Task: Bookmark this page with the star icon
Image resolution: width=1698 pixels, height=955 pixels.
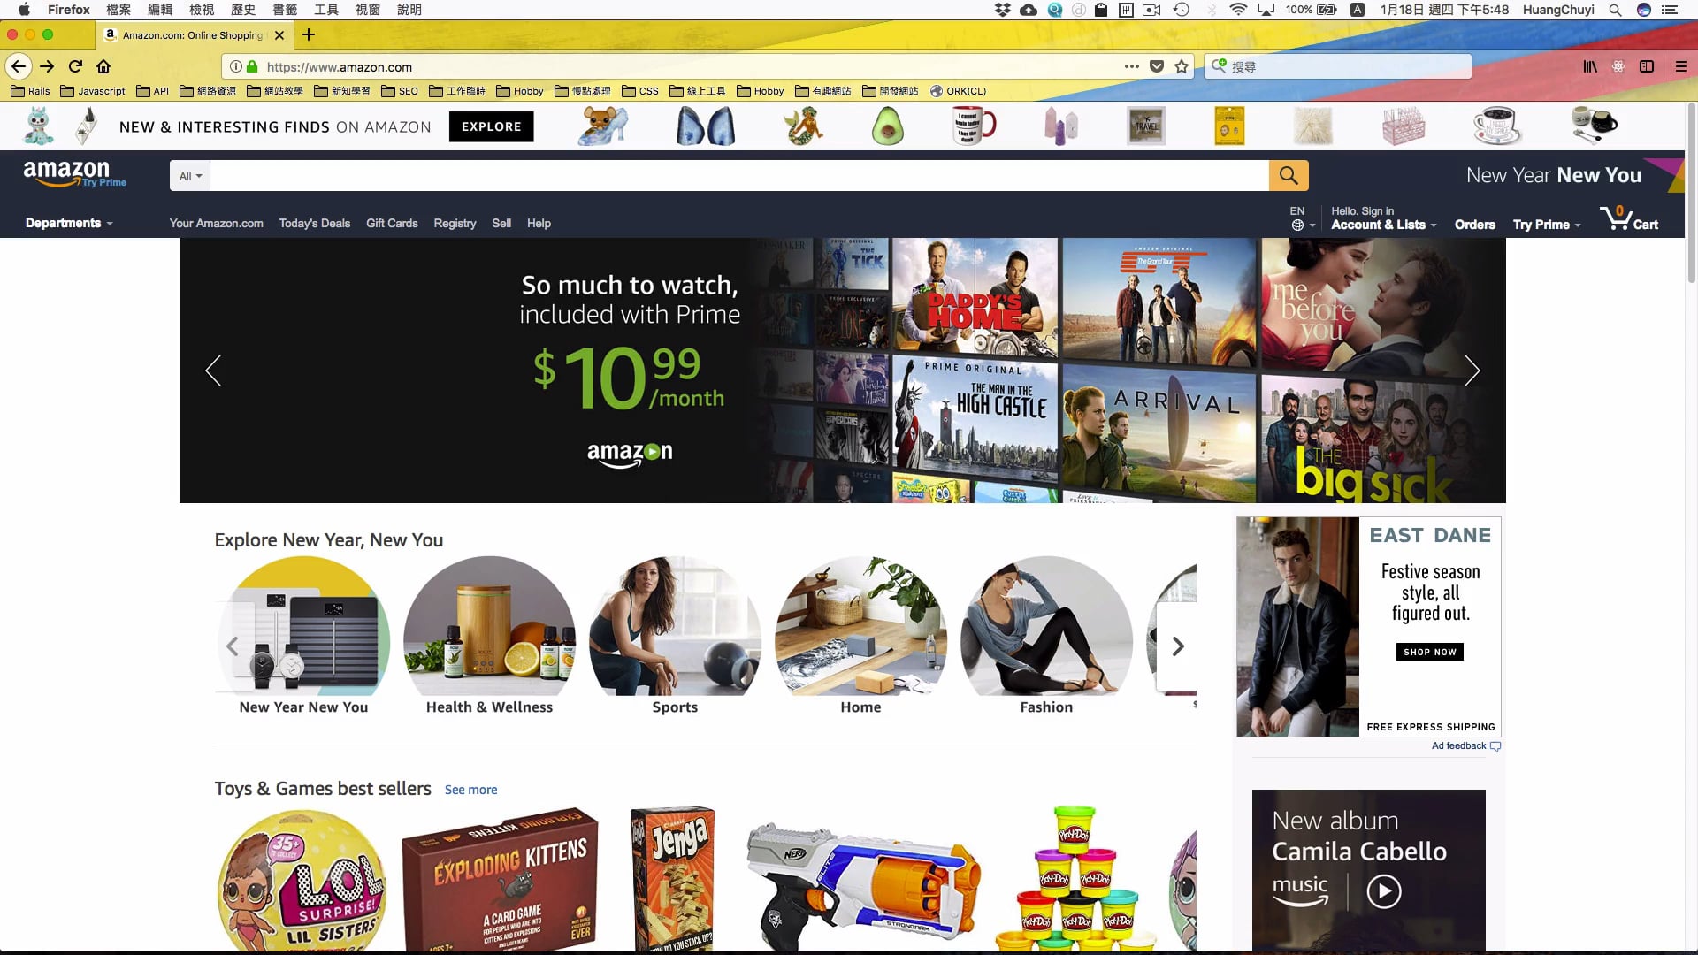Action: pos(1182,66)
